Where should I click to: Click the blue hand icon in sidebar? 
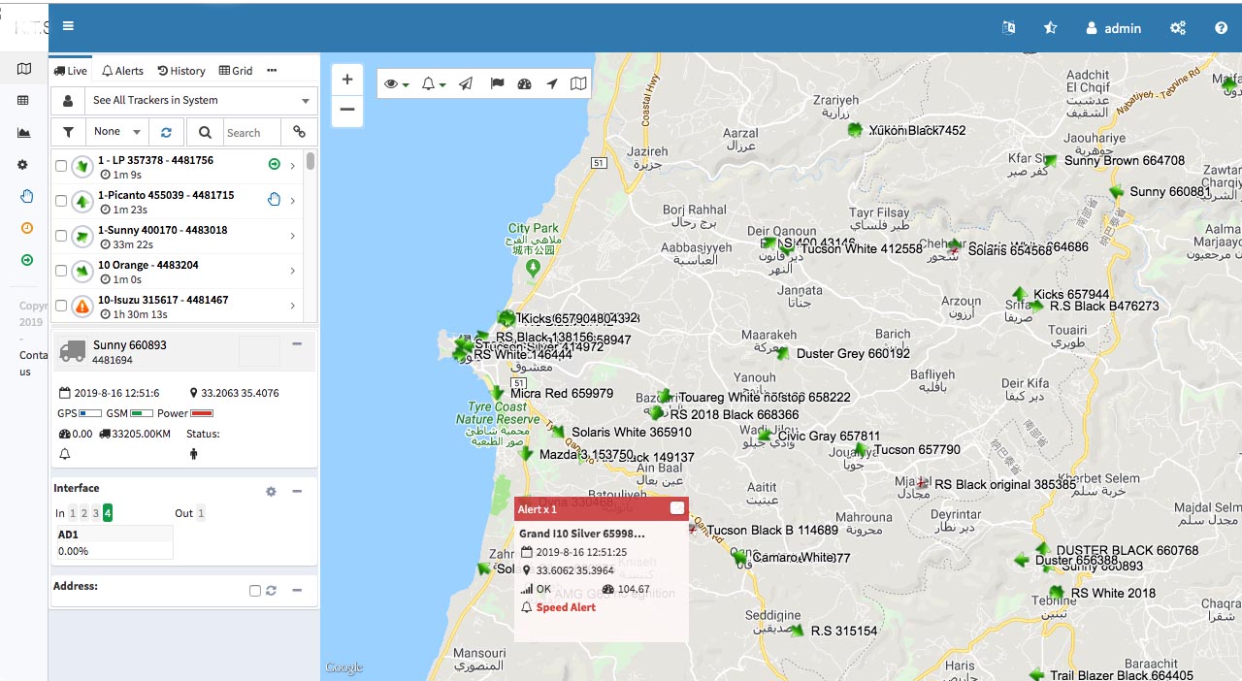pyautogui.click(x=27, y=196)
